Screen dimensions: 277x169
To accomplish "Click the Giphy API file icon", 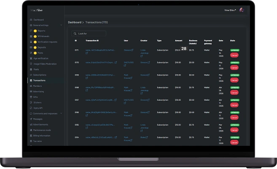I will pyautogui.click(x=31, y=108).
